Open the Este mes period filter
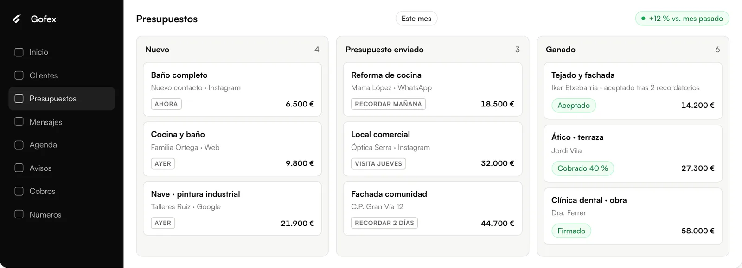Screen dimensions: 742x268 pos(416,19)
